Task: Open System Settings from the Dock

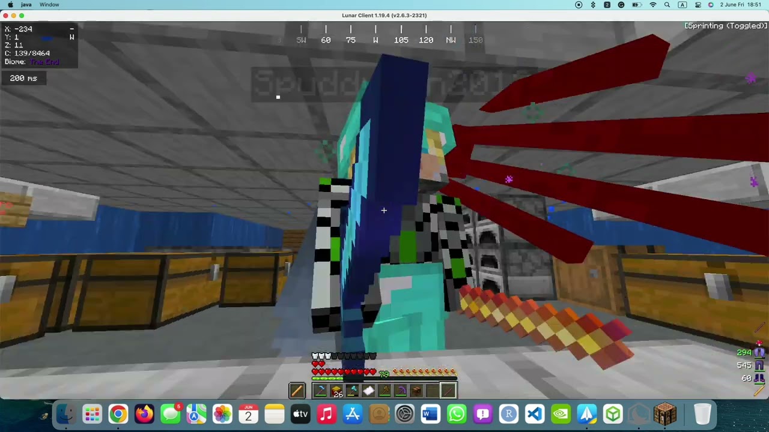Action: click(405, 414)
